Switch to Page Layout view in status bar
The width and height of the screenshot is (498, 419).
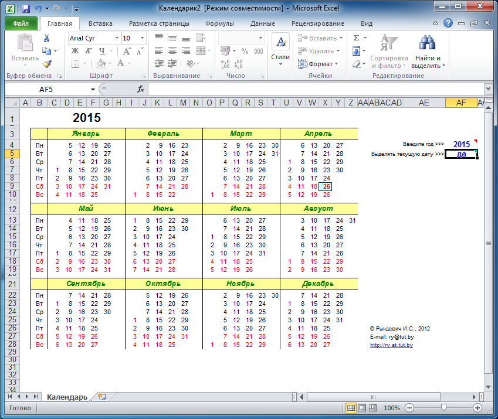[x=362, y=408]
